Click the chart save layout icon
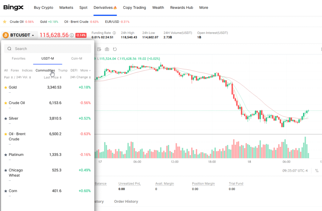The width and height of the screenshot is (322, 211). [99, 49]
